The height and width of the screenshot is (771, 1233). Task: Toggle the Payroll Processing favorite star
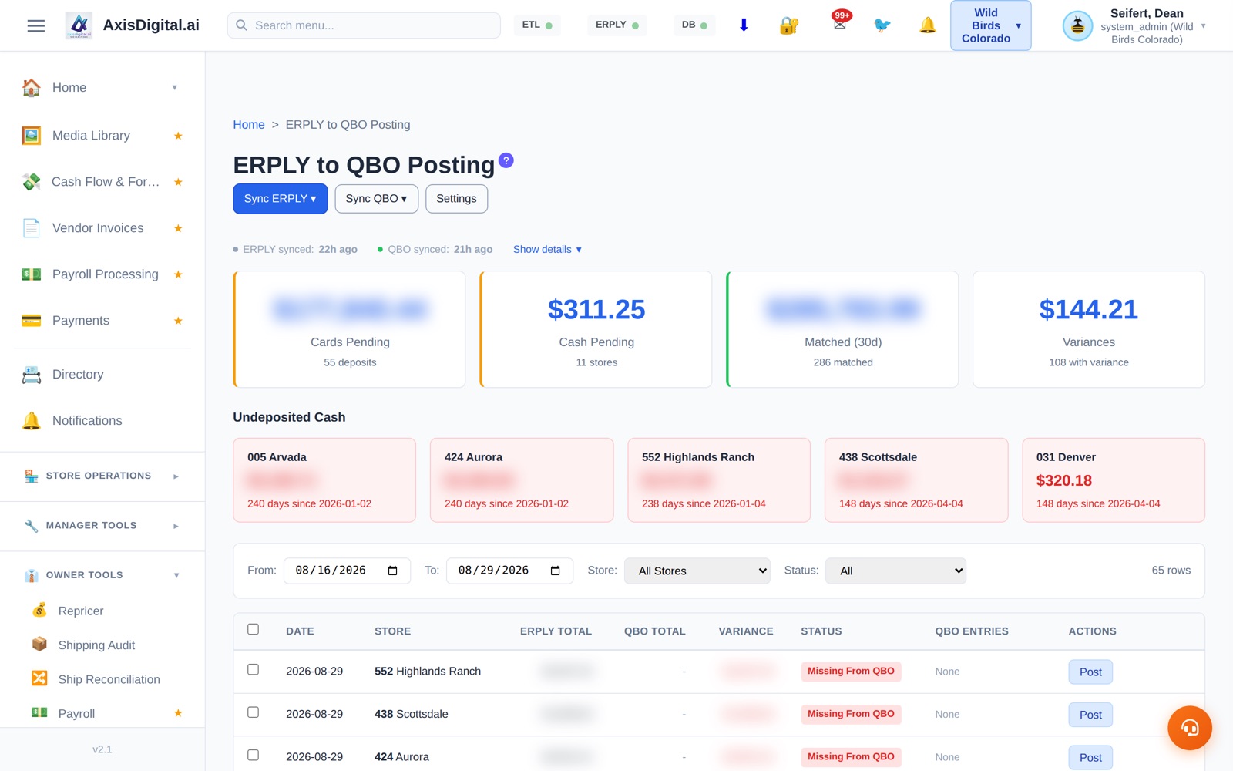point(178,274)
